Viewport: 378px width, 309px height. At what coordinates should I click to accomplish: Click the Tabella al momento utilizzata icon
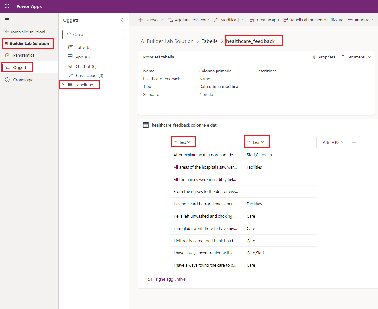[x=286, y=20]
